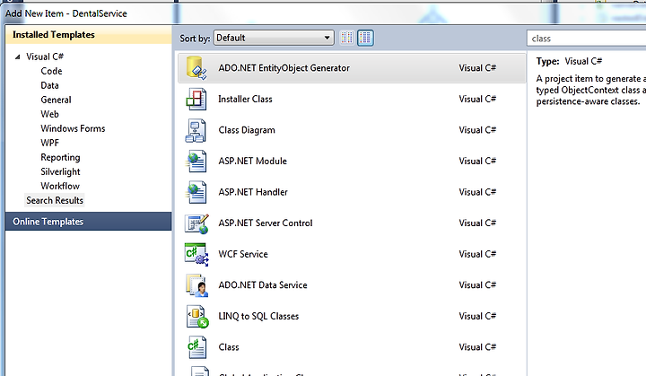Click the ASP.NET Server Control icon
This screenshot has width=646, height=376.
[x=196, y=223]
